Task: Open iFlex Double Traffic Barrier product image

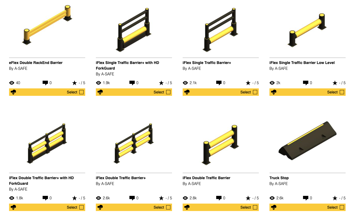Action: pyautogui.click(x=220, y=145)
